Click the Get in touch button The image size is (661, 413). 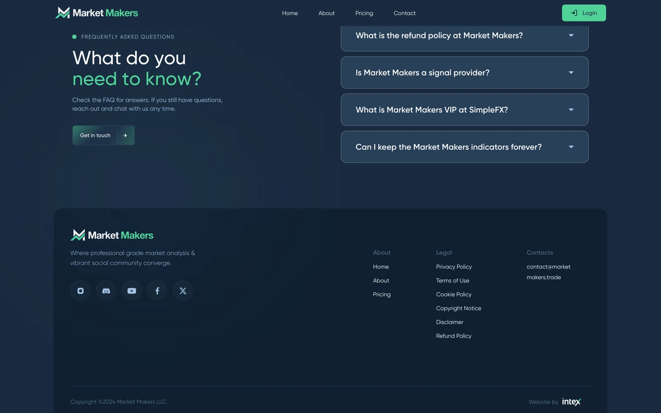(x=103, y=135)
